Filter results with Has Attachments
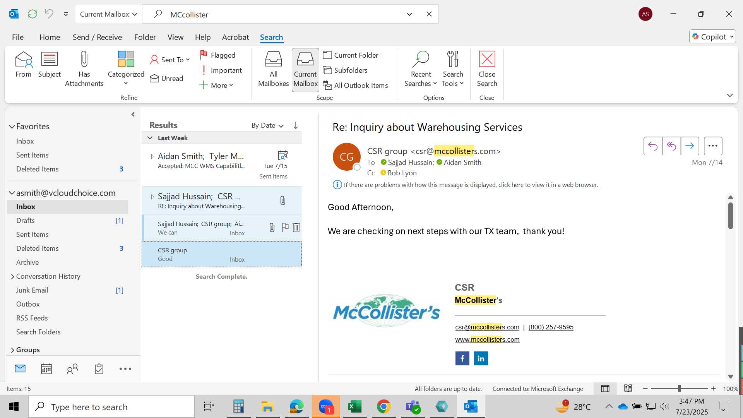 [x=84, y=69]
